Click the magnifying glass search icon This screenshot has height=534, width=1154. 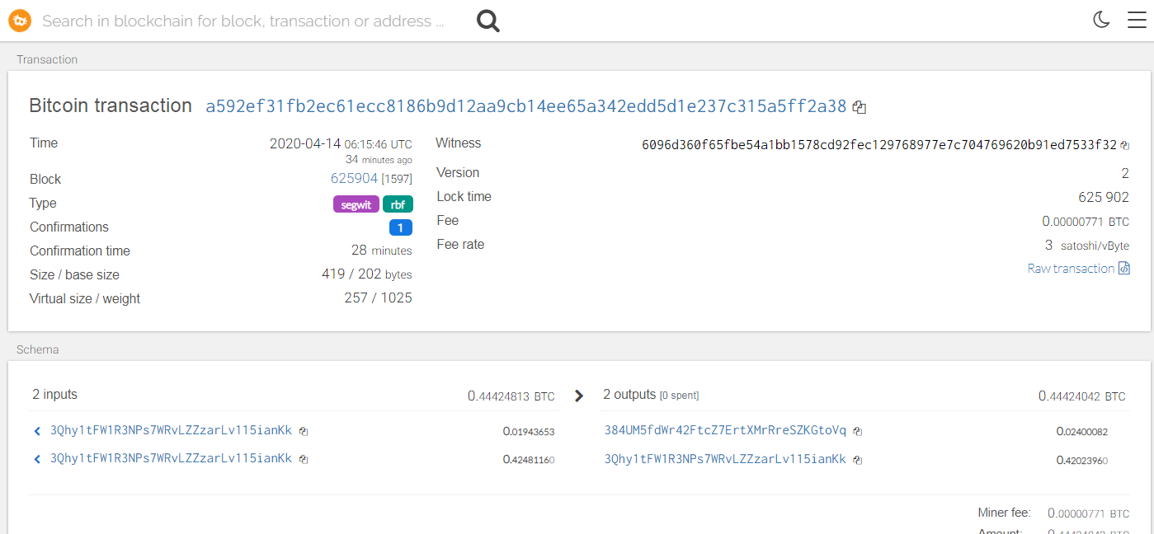coord(488,21)
